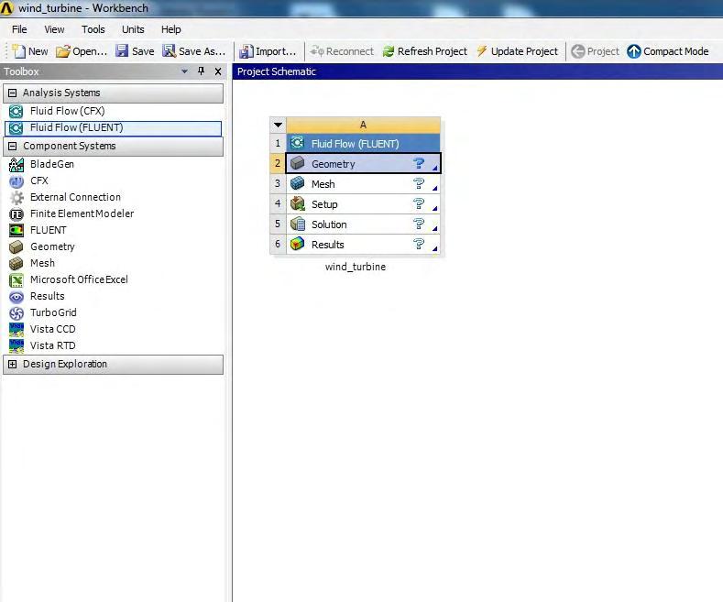Select the TurboGrid component icon
Viewport: 723px width, 602px height.
(16, 313)
